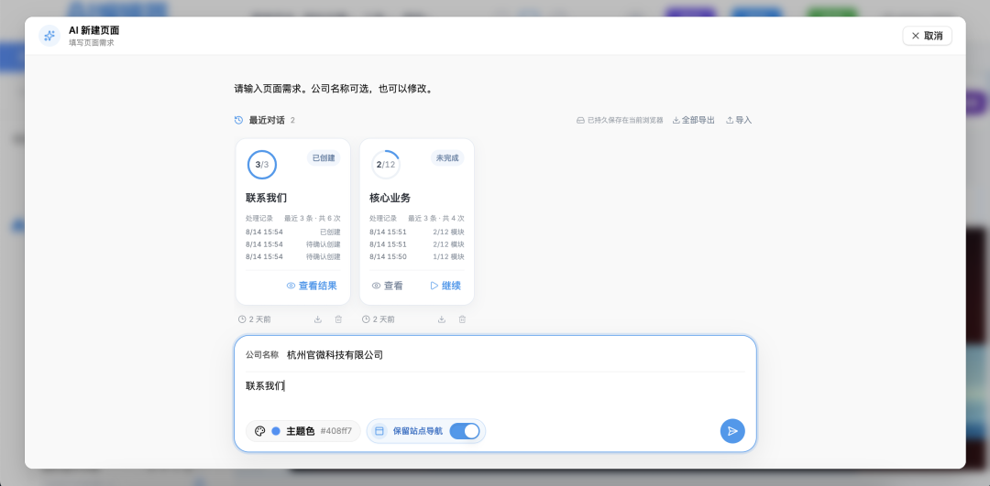Click the AI sparkle icon in dialog header
This screenshot has width=990, height=486.
(49, 36)
